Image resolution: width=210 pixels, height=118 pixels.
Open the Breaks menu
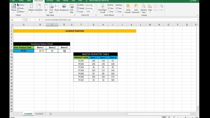[x=57, y=8]
